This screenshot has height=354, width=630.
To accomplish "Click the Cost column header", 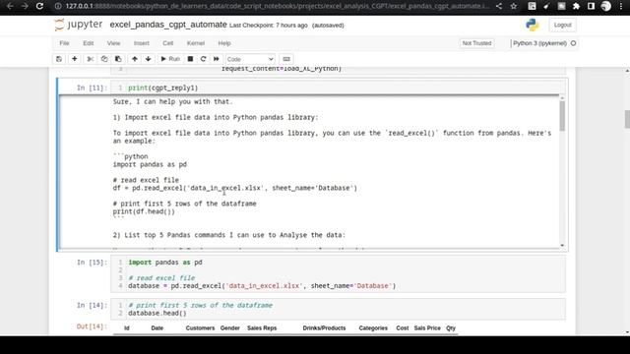I will [403, 327].
